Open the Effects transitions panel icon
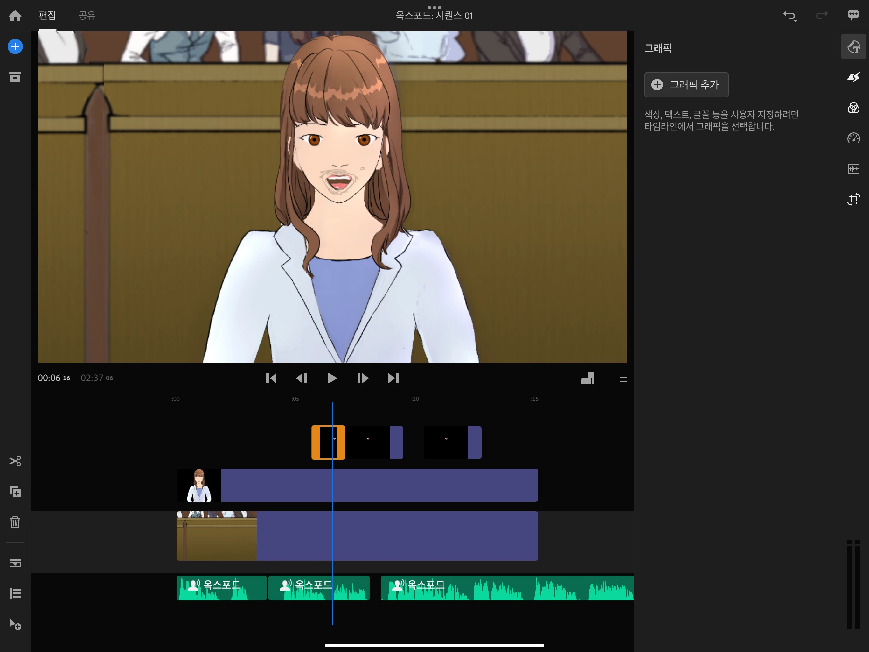This screenshot has width=869, height=652. pos(853,77)
